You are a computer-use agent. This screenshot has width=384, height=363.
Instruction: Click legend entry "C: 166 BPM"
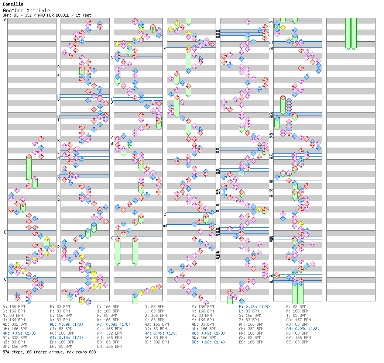pos(108,307)
